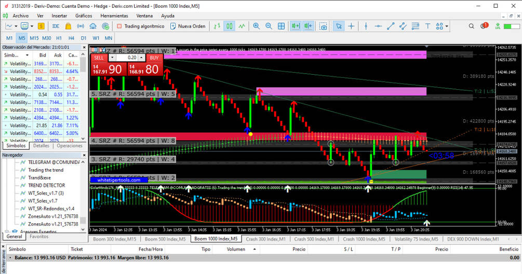Click the green LVL indicator icon

click(x=498, y=26)
